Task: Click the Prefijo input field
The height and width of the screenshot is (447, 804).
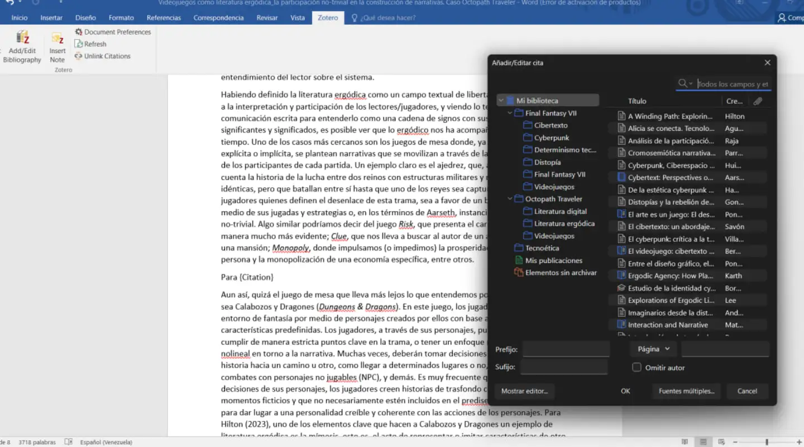Action: 566,349
